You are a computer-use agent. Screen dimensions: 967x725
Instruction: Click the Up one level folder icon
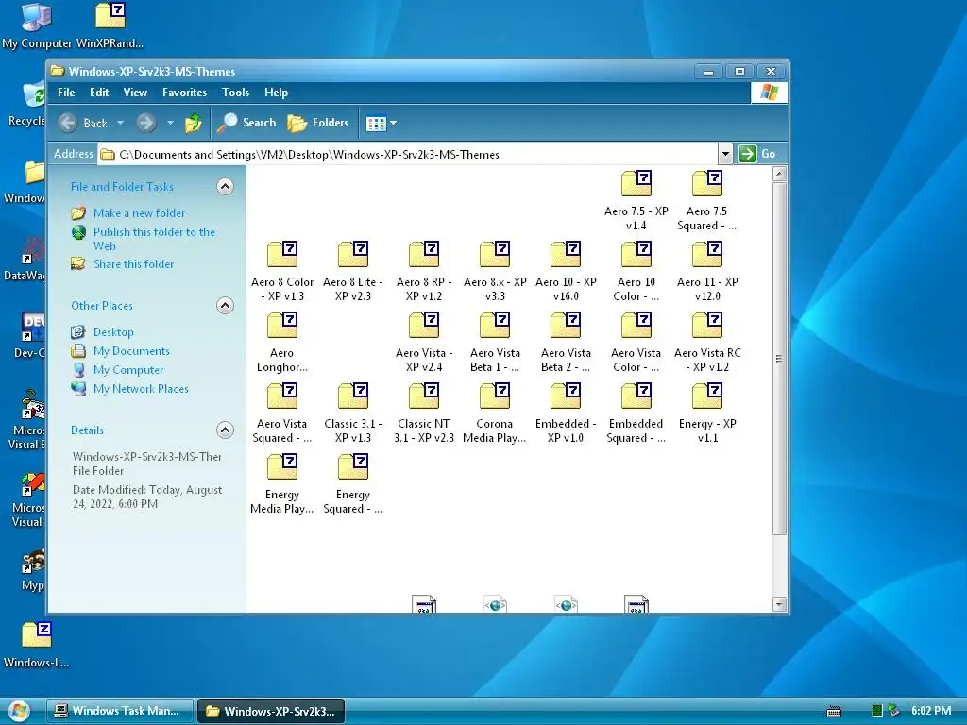pos(193,123)
